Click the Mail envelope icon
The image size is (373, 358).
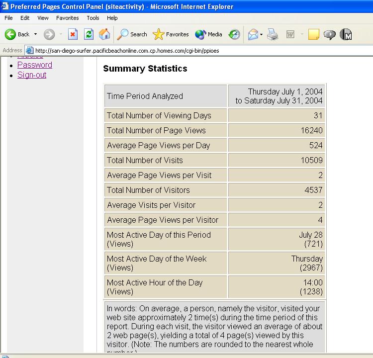pos(253,34)
